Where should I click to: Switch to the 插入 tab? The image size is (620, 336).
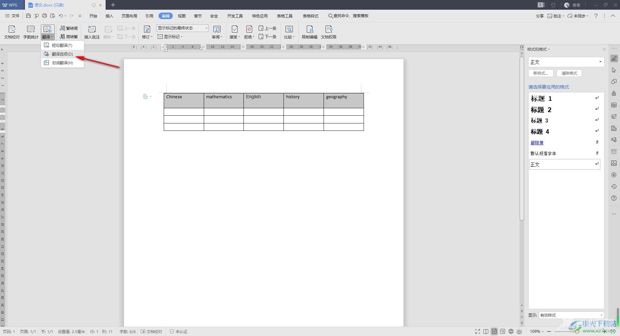109,16
